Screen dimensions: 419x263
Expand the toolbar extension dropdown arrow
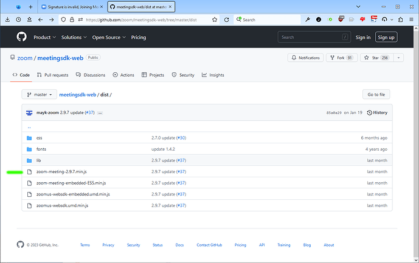pyautogui.click(x=392, y=19)
